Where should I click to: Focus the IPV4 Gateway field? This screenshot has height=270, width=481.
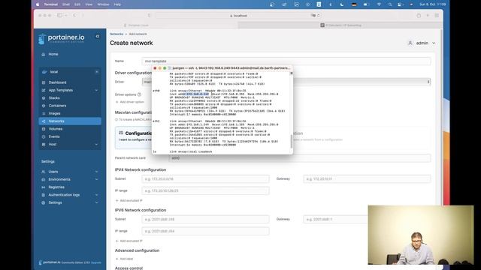click(x=367, y=178)
